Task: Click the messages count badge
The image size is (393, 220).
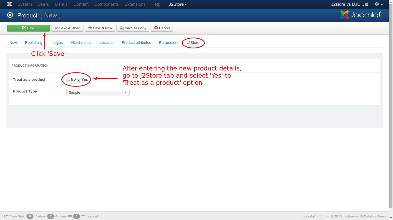Action: pos(76,216)
